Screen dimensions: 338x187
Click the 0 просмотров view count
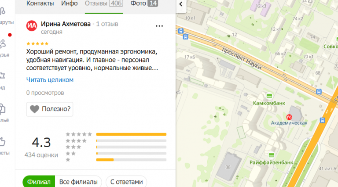click(45, 93)
